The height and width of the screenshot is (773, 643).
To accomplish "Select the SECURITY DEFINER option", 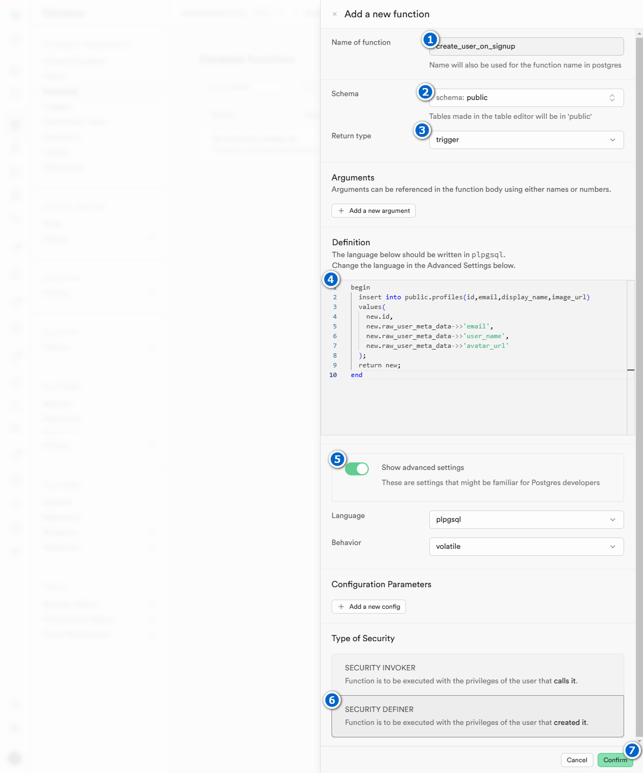I will click(477, 716).
